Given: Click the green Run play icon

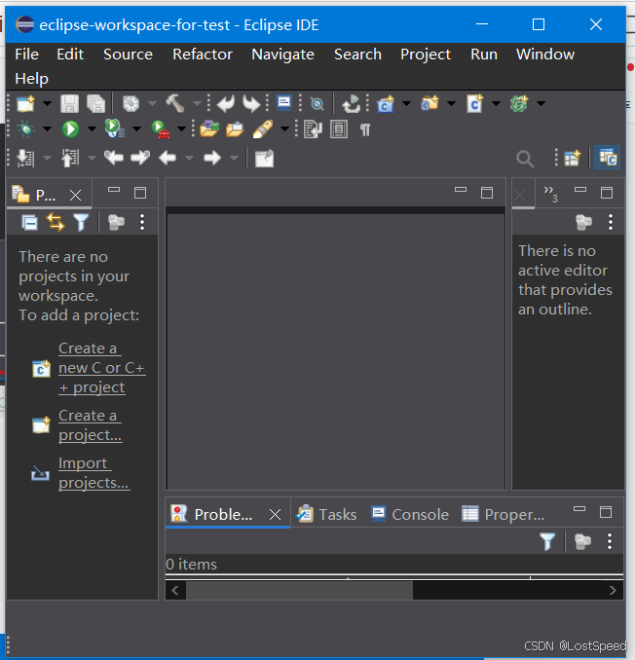Looking at the screenshot, I should (70, 128).
